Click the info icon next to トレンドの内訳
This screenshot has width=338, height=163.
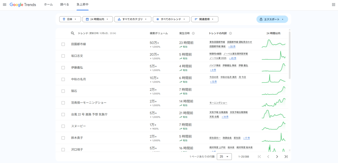click(230, 33)
